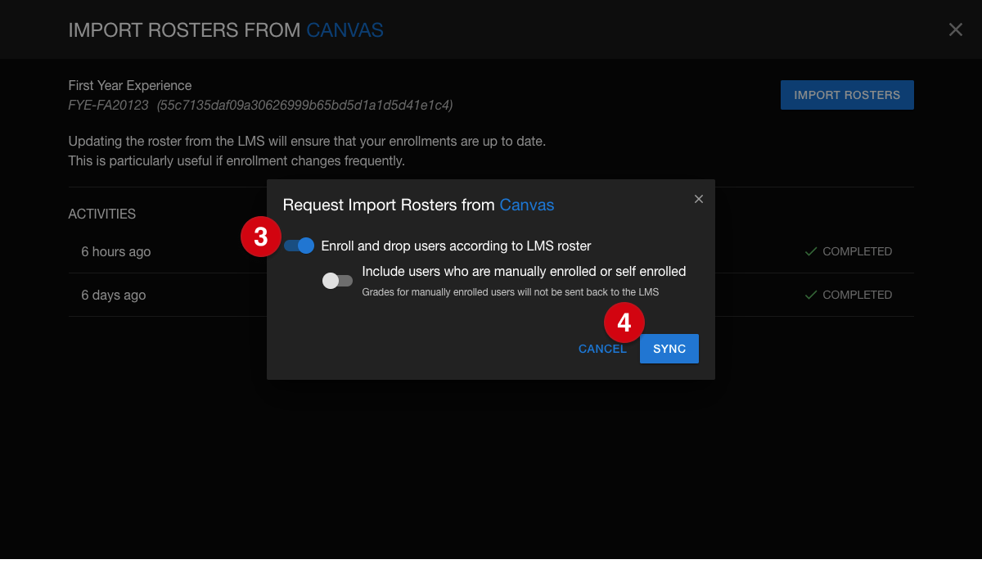
Task: Select the First Year Experience course name
Action: tap(130, 85)
